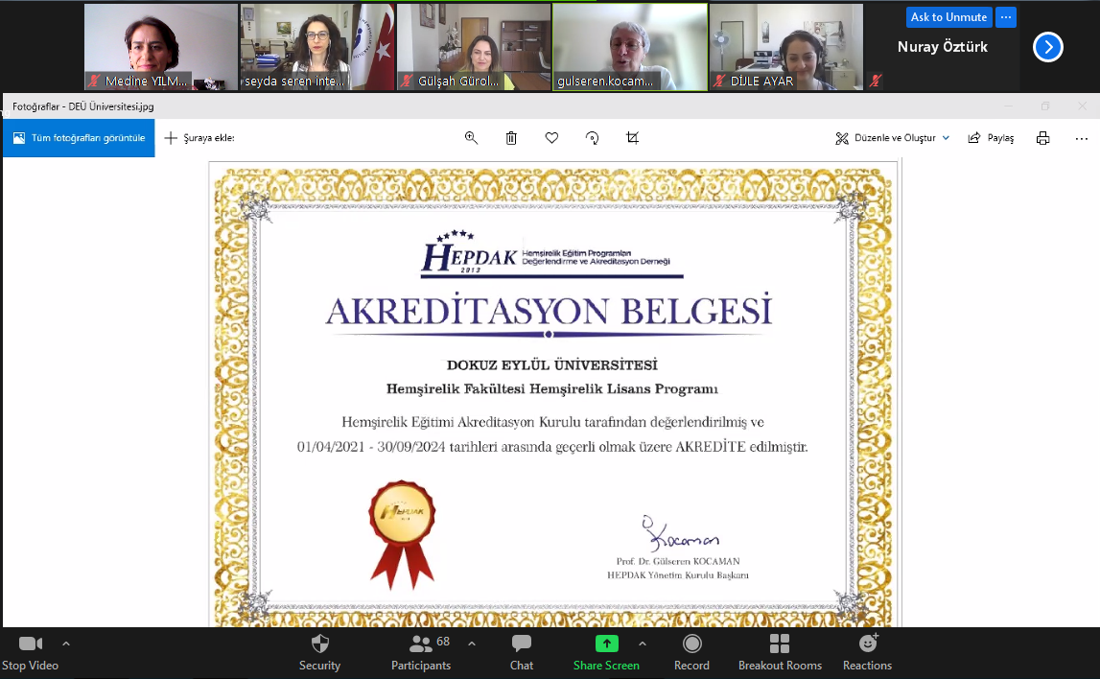Toggle the Record button

pos(691,652)
